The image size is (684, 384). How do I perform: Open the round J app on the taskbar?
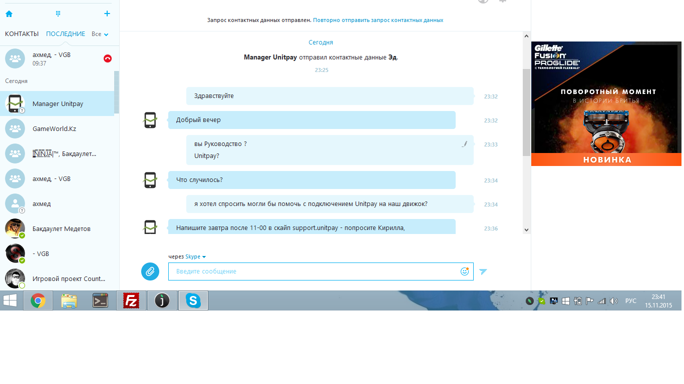click(x=162, y=300)
